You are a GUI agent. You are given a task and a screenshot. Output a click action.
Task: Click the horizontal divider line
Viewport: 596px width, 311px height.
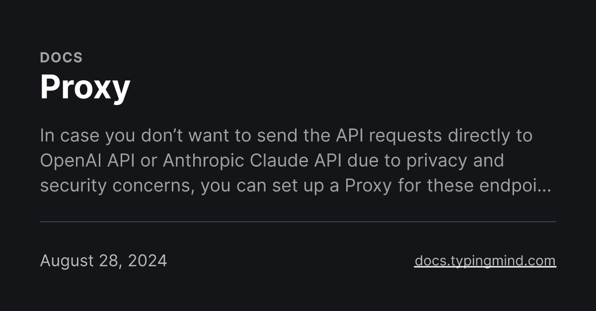click(298, 222)
